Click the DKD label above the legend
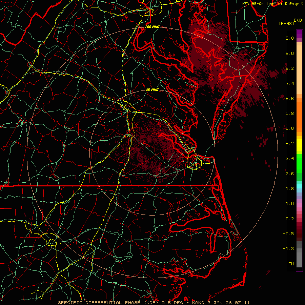Image resolution: width=305 pixels, height=305 pixels. point(298,20)
